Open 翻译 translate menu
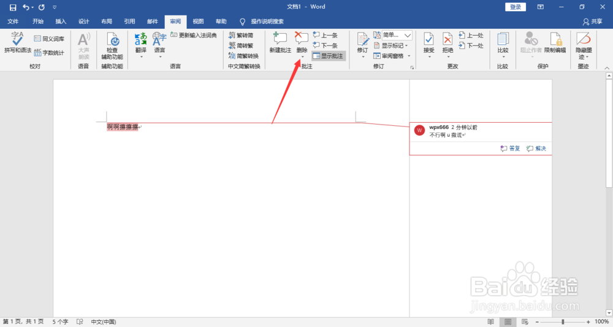This screenshot has width=613, height=327. tap(141, 45)
